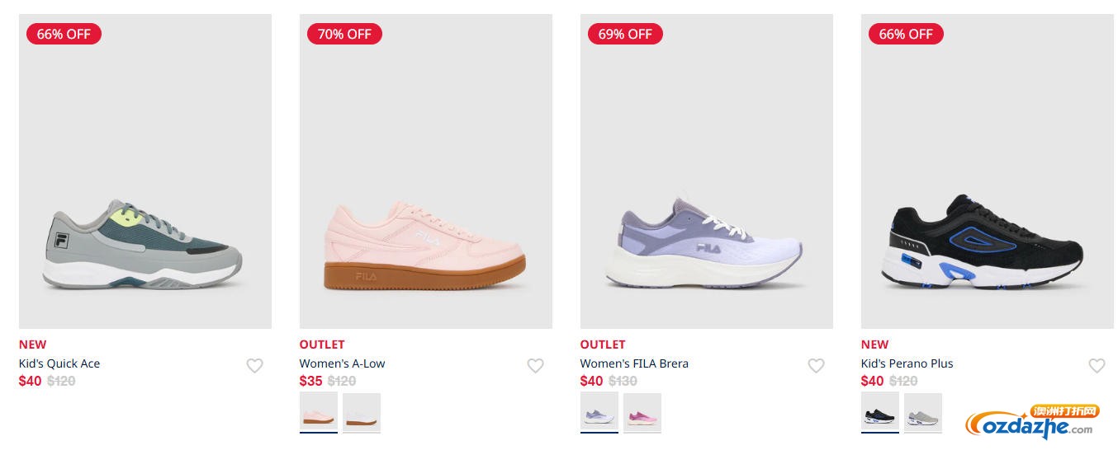
Task: View lilac FILA Brera runner image
Action: tap(707, 171)
